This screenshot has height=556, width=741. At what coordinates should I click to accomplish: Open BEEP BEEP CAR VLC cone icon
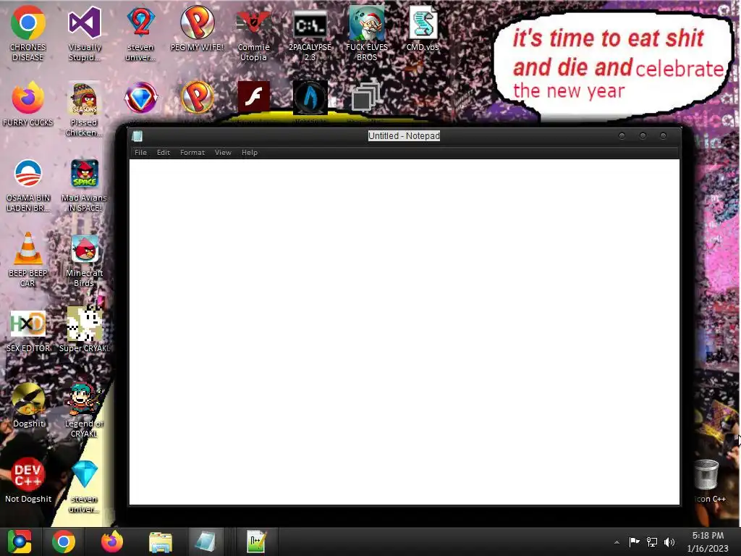(28, 259)
